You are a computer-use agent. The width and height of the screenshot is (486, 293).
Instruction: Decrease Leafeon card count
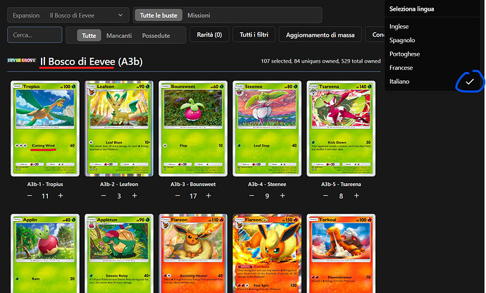[x=104, y=196]
